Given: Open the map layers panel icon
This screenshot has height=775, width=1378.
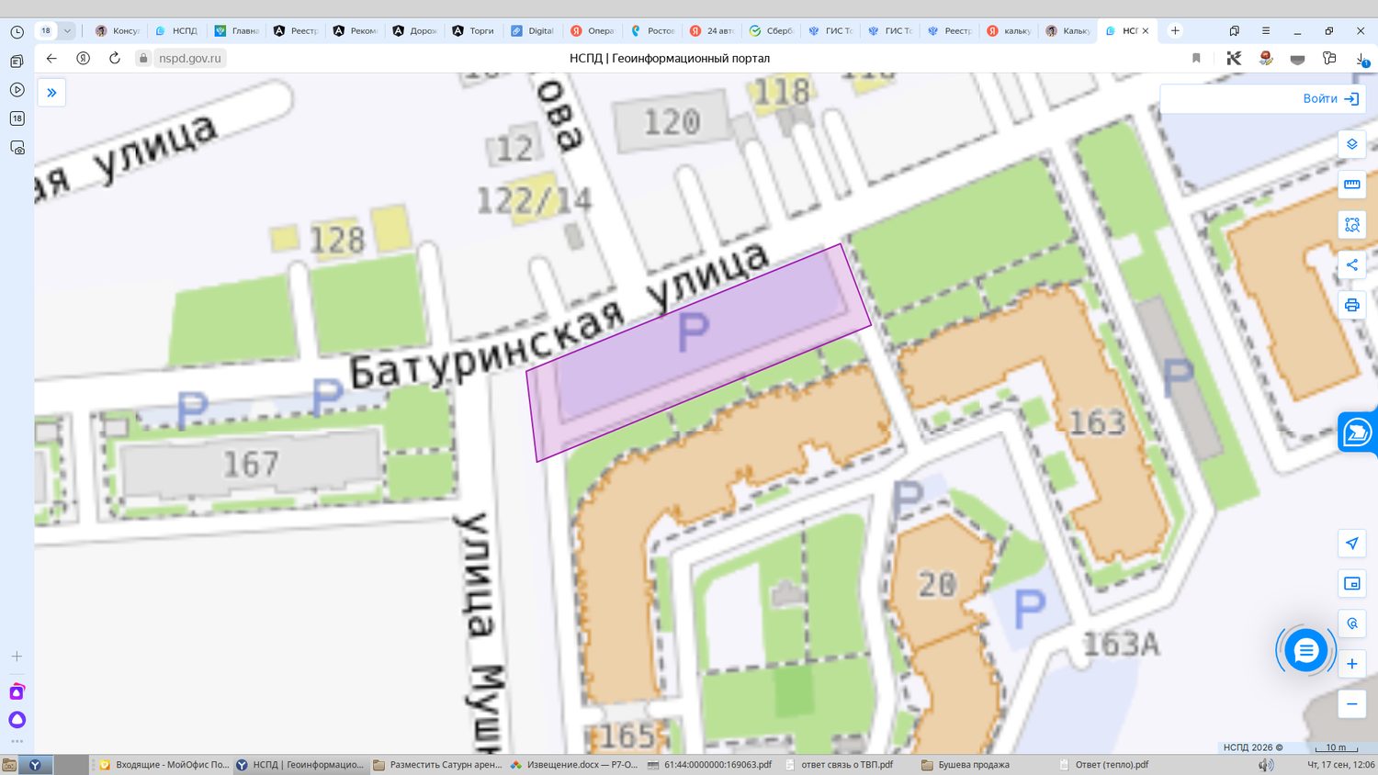Looking at the screenshot, I should (1352, 144).
